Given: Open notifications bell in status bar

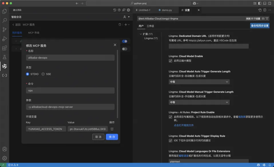Looking at the screenshot, I should [270, 165].
